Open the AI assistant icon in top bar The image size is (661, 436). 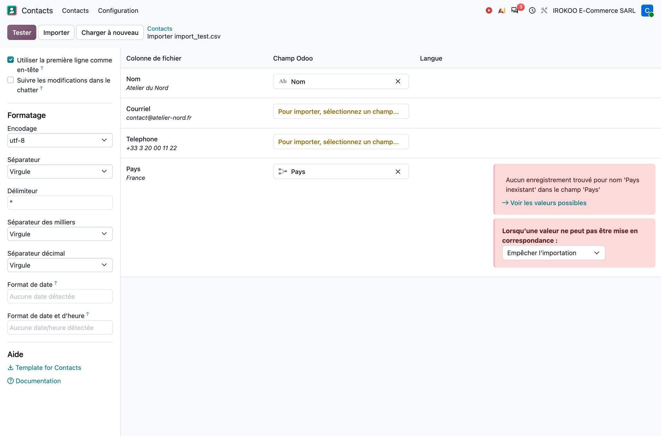point(502,10)
